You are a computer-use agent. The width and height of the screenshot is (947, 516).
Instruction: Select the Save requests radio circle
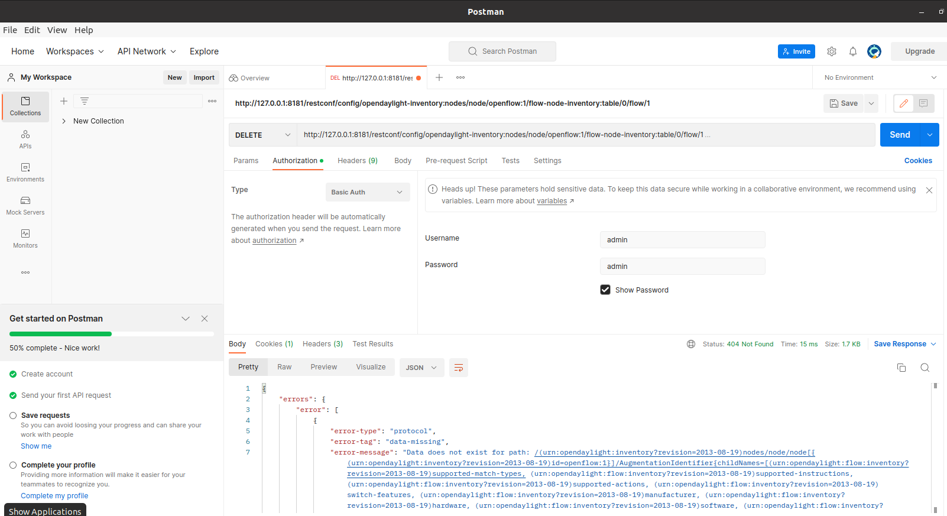point(13,416)
